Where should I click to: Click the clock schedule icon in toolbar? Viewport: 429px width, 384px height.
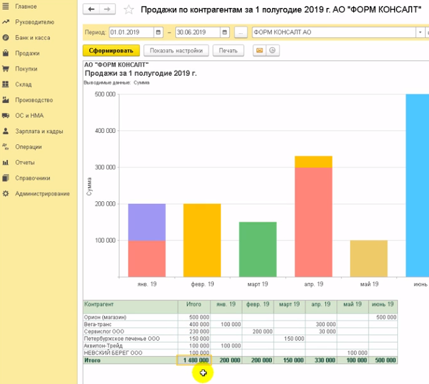click(272, 50)
